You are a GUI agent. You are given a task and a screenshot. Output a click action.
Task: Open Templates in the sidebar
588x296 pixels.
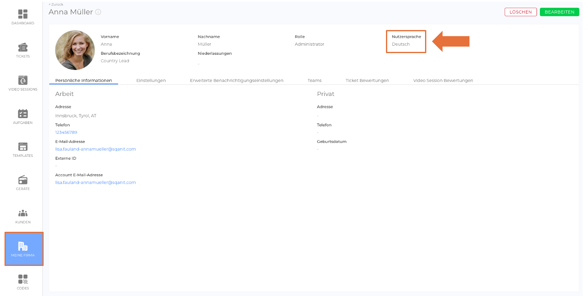pos(23,147)
